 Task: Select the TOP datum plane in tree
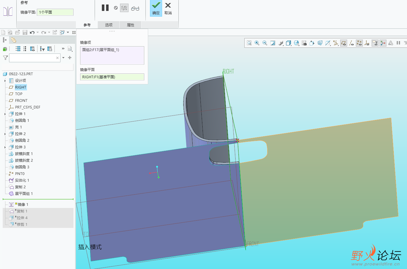(18, 94)
